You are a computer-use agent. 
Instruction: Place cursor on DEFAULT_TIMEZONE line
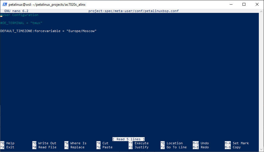[x=48, y=31]
